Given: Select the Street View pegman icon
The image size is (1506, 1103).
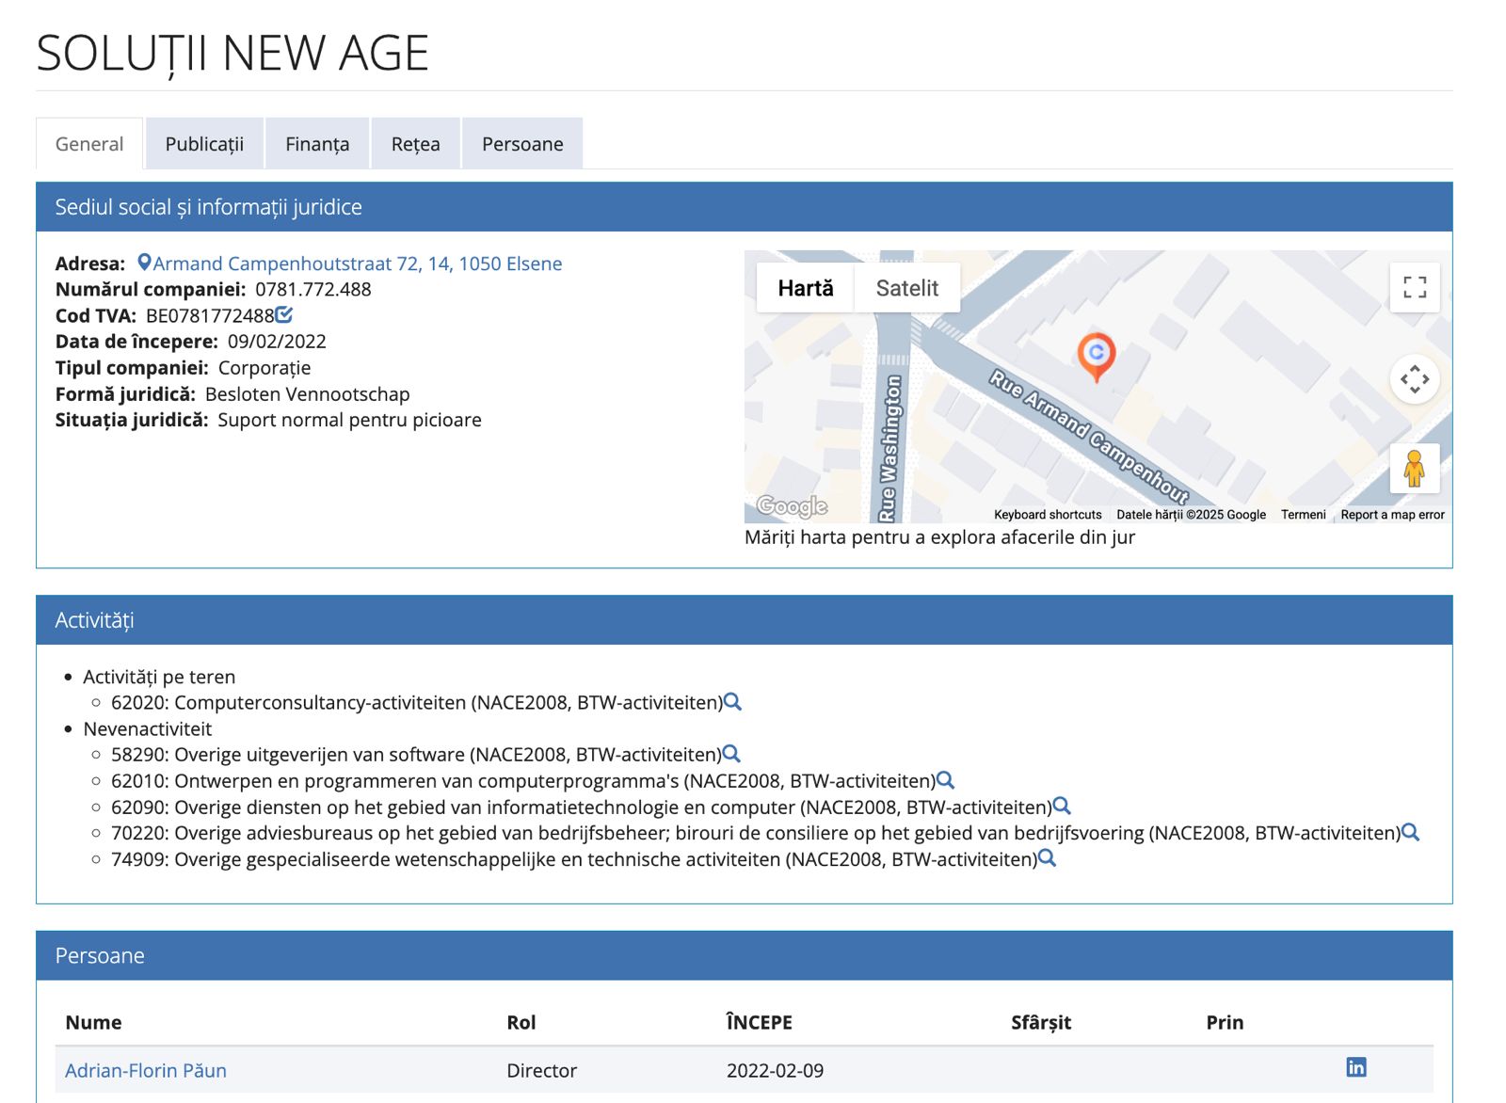Looking at the screenshot, I should [1414, 468].
